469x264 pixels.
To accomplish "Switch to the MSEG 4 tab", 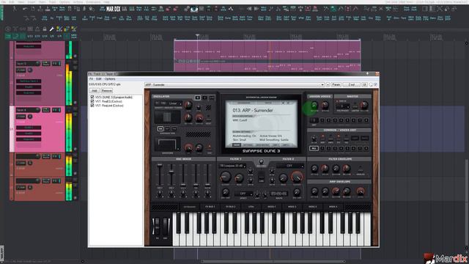I will (333, 207).
